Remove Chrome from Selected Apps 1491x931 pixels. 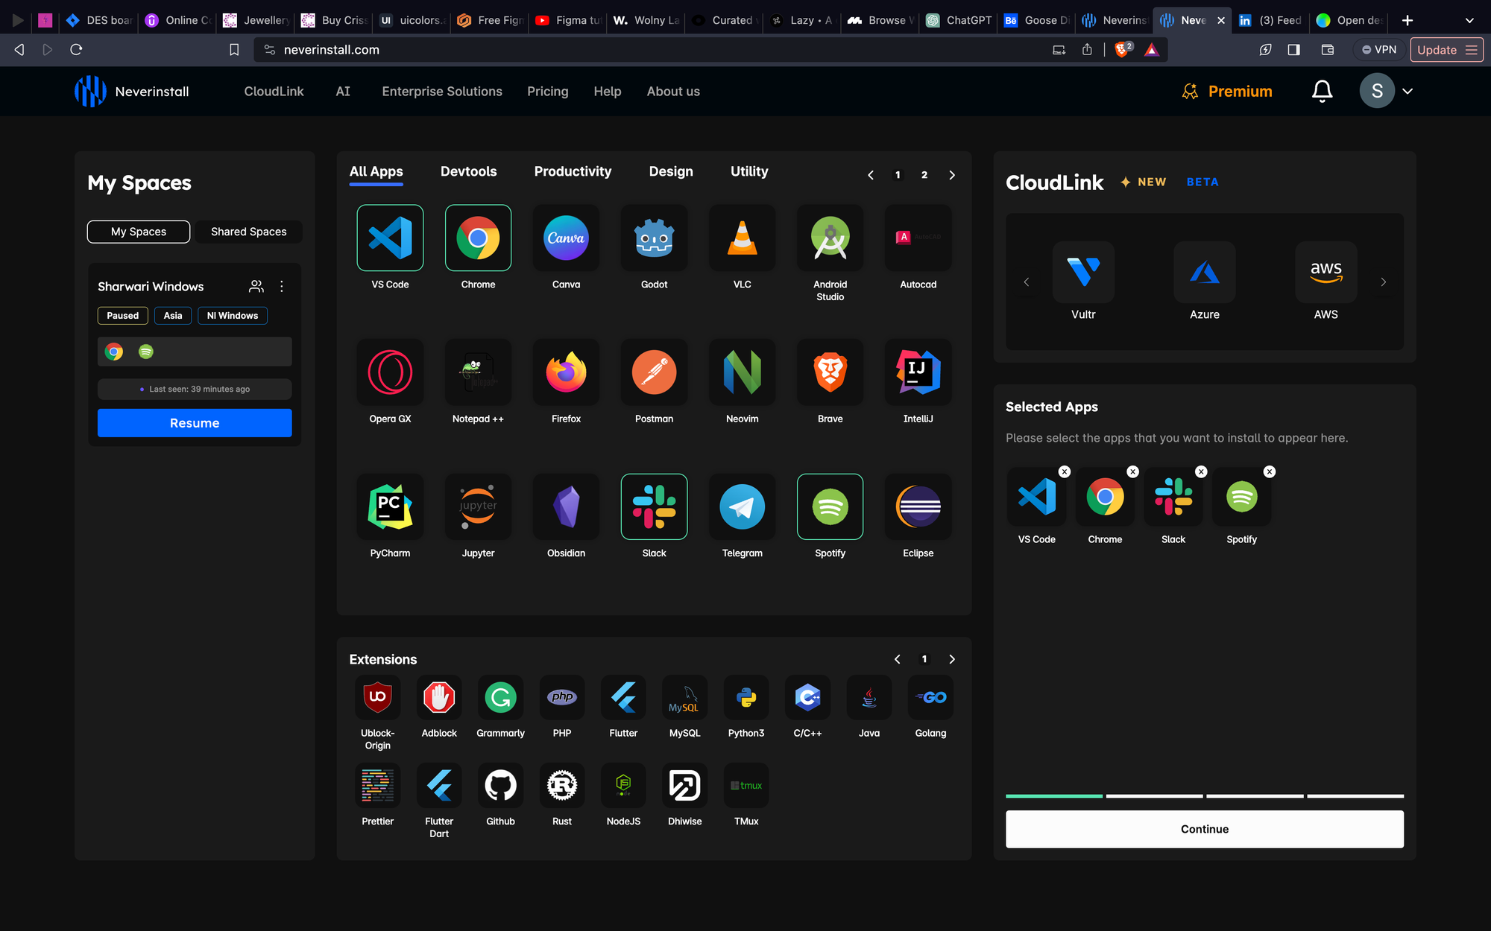click(x=1132, y=471)
